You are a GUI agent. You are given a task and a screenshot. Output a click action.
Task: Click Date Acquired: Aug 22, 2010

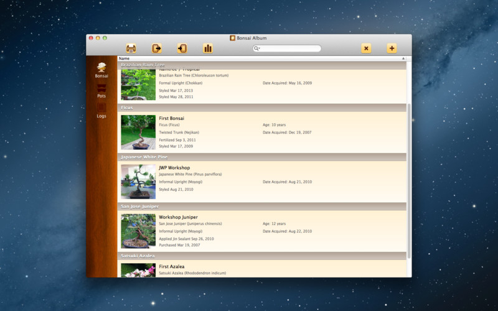click(287, 231)
